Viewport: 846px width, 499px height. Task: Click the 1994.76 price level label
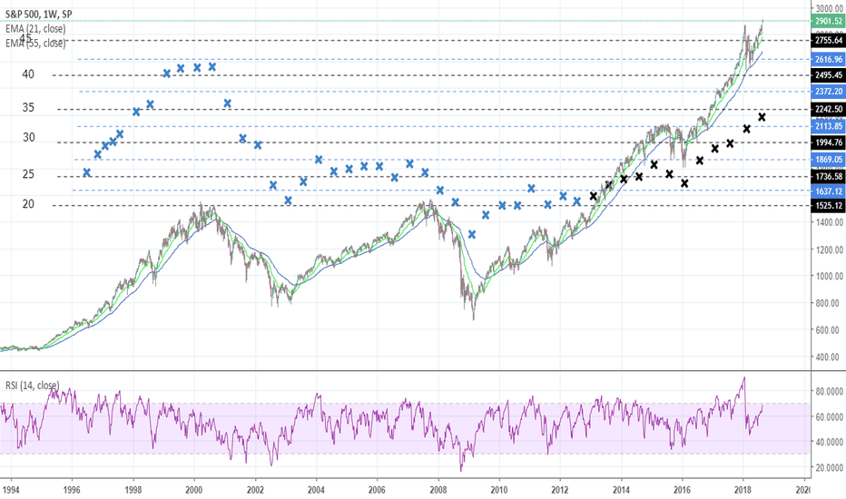[x=828, y=142]
